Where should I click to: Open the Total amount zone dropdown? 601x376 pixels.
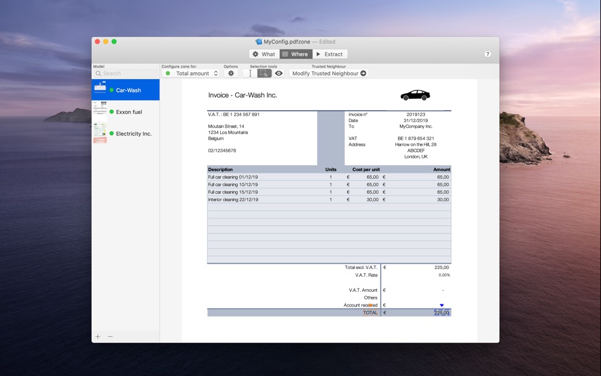click(191, 73)
